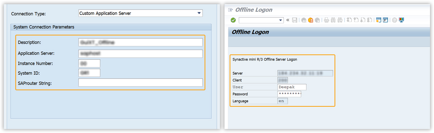
Task: Collapse command field with double chevron
Action: (288, 20)
